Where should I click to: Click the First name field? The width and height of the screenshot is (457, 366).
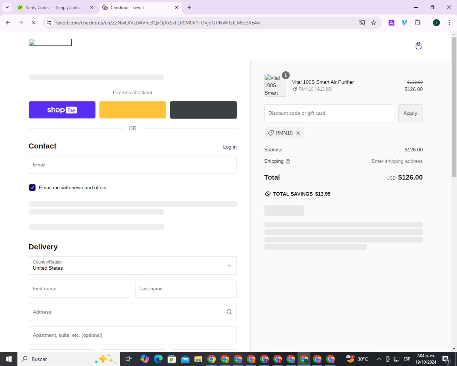pyautogui.click(x=79, y=289)
